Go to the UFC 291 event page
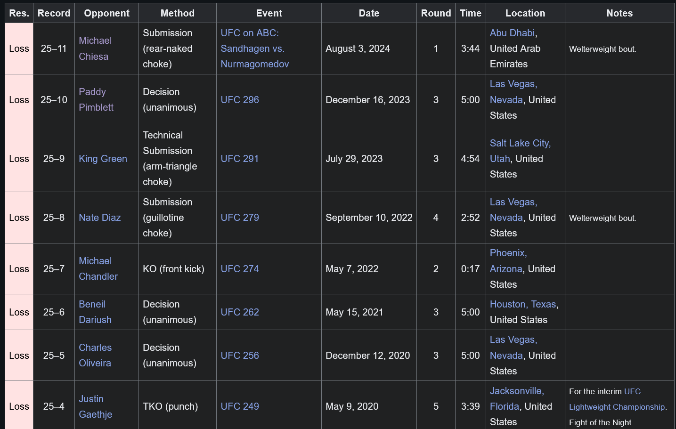This screenshot has width=676, height=429. (240, 159)
